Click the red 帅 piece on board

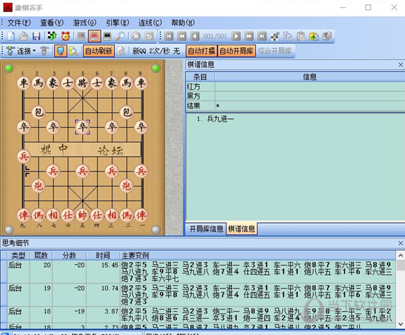(x=82, y=215)
